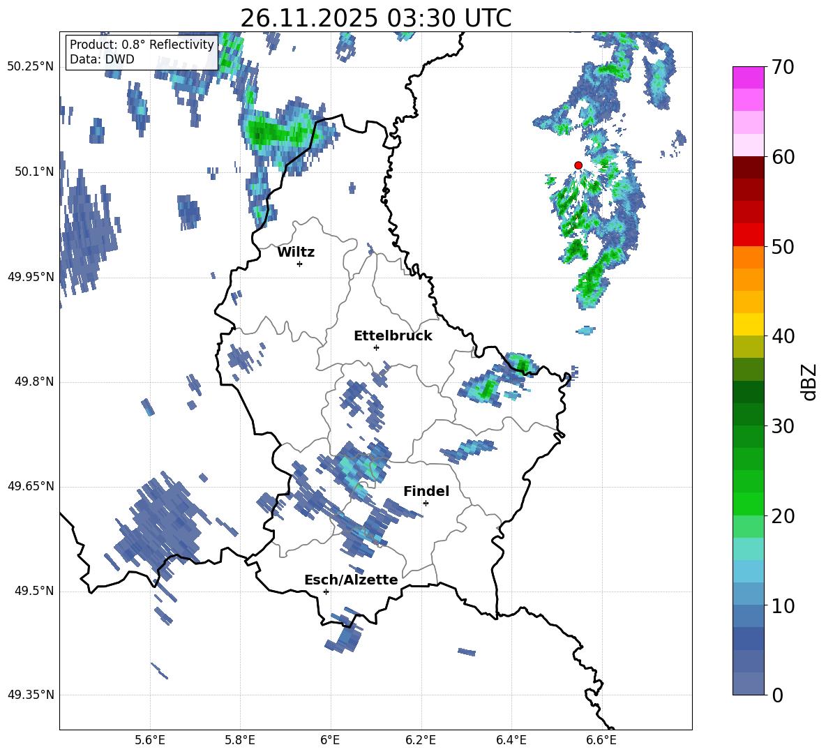826x754 pixels.
Task: Click the 30 tick on the colorbar
Action: click(x=783, y=426)
